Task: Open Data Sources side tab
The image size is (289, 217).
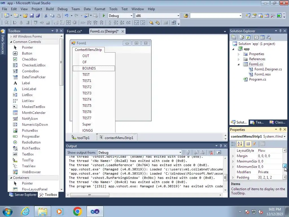Action: coord(3,42)
